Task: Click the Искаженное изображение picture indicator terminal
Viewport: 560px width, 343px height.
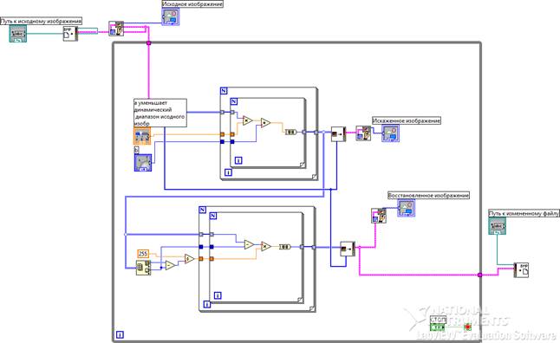Action: coord(390,133)
